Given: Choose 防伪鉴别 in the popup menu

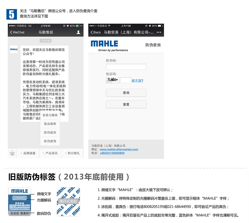Looking at the screenshot, I should click(x=50, y=132).
